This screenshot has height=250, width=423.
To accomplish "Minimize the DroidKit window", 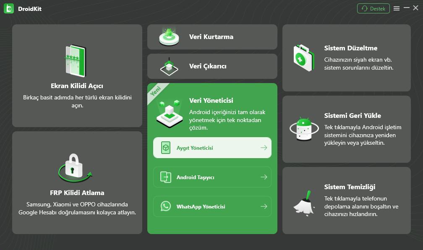I will (407, 8).
